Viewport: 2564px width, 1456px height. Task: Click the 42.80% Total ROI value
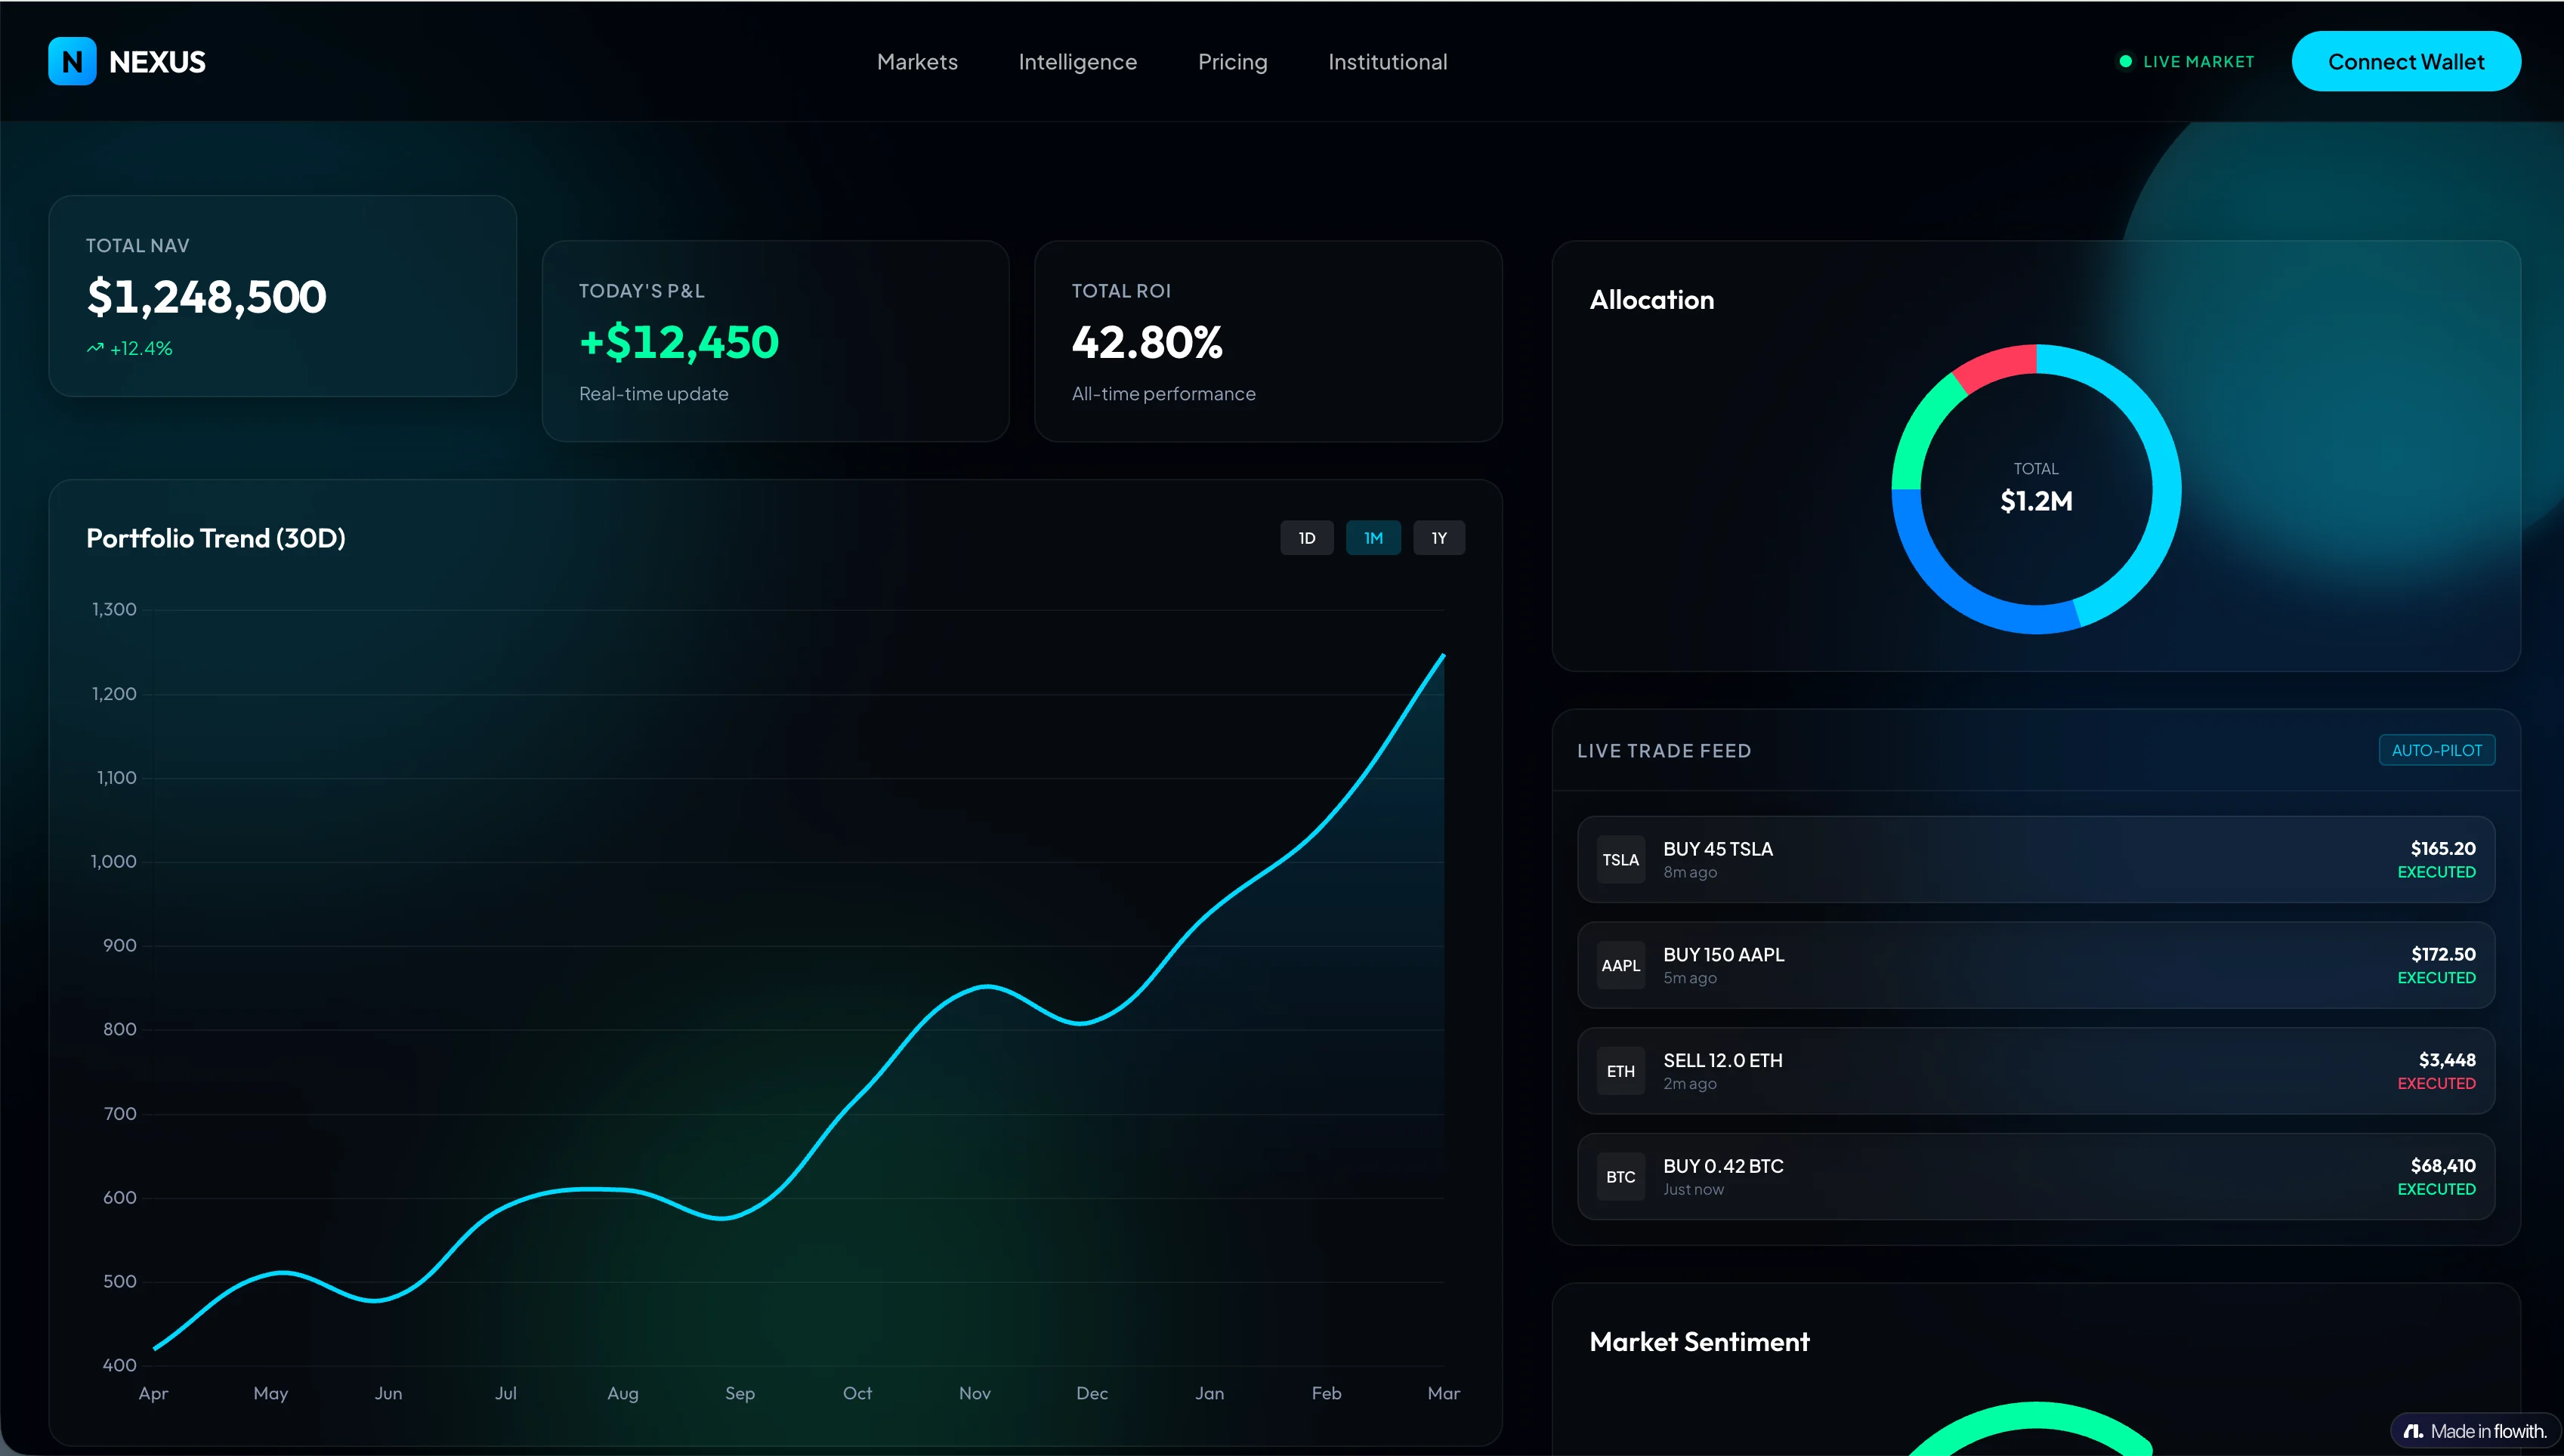click(x=1148, y=342)
